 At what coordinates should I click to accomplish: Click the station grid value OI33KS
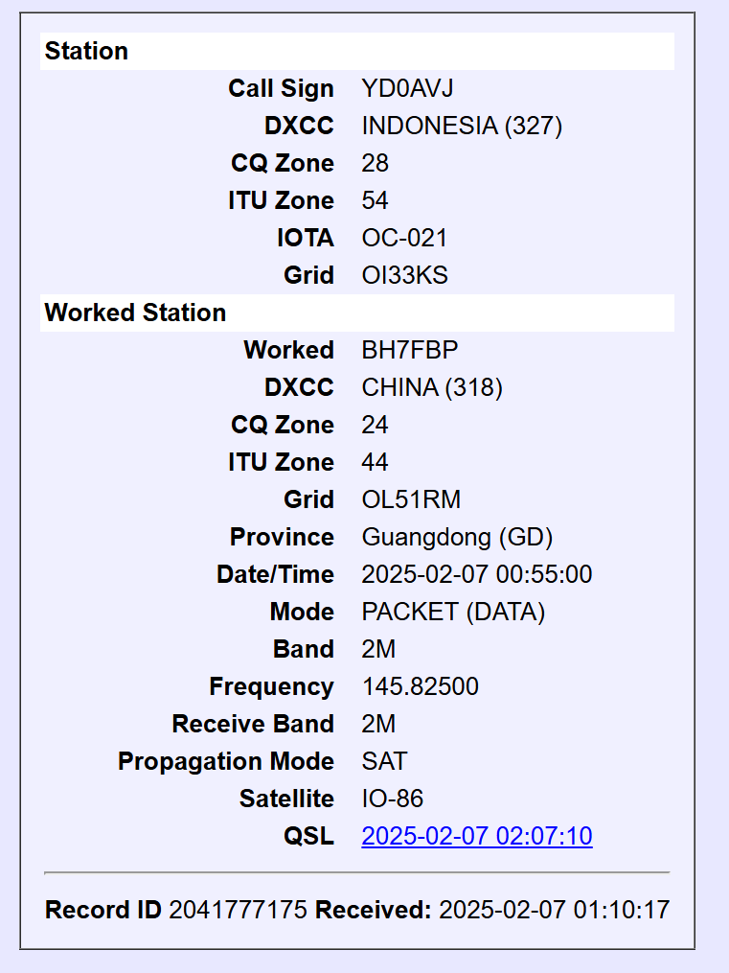404,275
